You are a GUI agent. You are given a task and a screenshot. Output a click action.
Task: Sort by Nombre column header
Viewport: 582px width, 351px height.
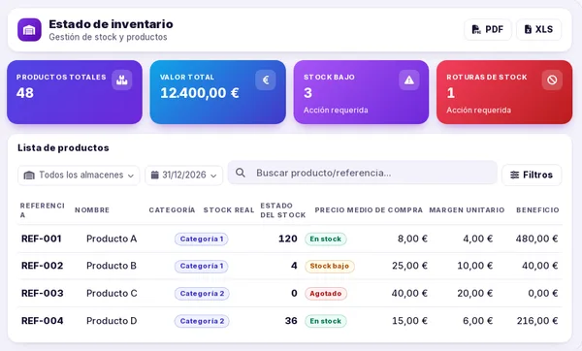[x=92, y=210]
